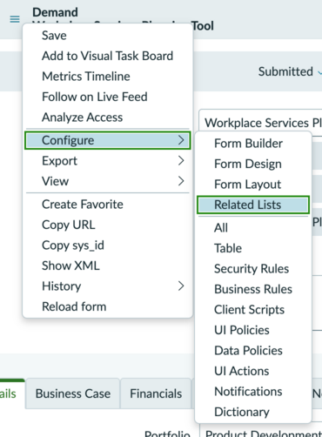Screen dimensions: 322x437
Task: Select Copy sys_id entry
Action: point(108,245)
